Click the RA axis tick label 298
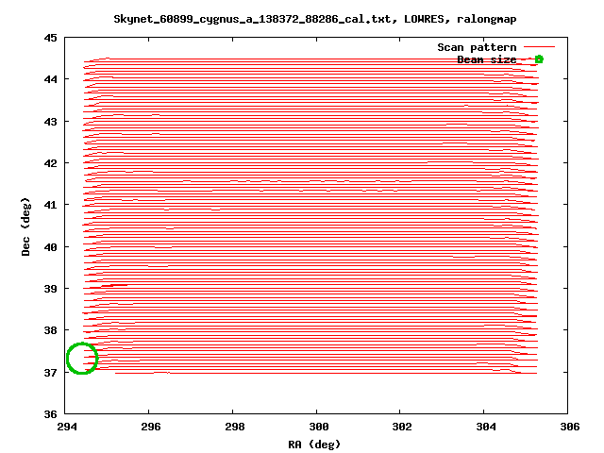The image size is (604, 453). click(x=235, y=427)
